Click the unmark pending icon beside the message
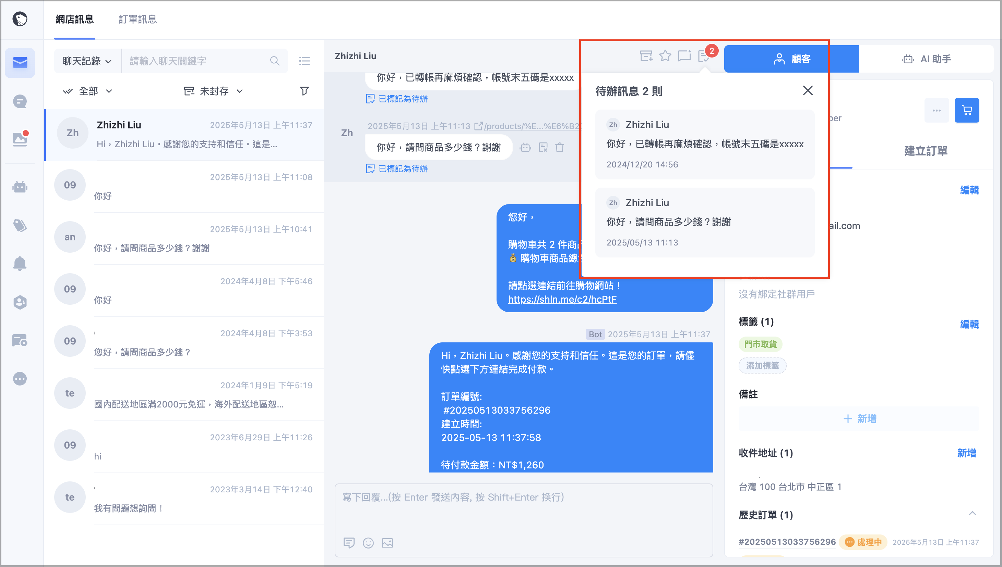The width and height of the screenshot is (1002, 567). pyautogui.click(x=543, y=147)
